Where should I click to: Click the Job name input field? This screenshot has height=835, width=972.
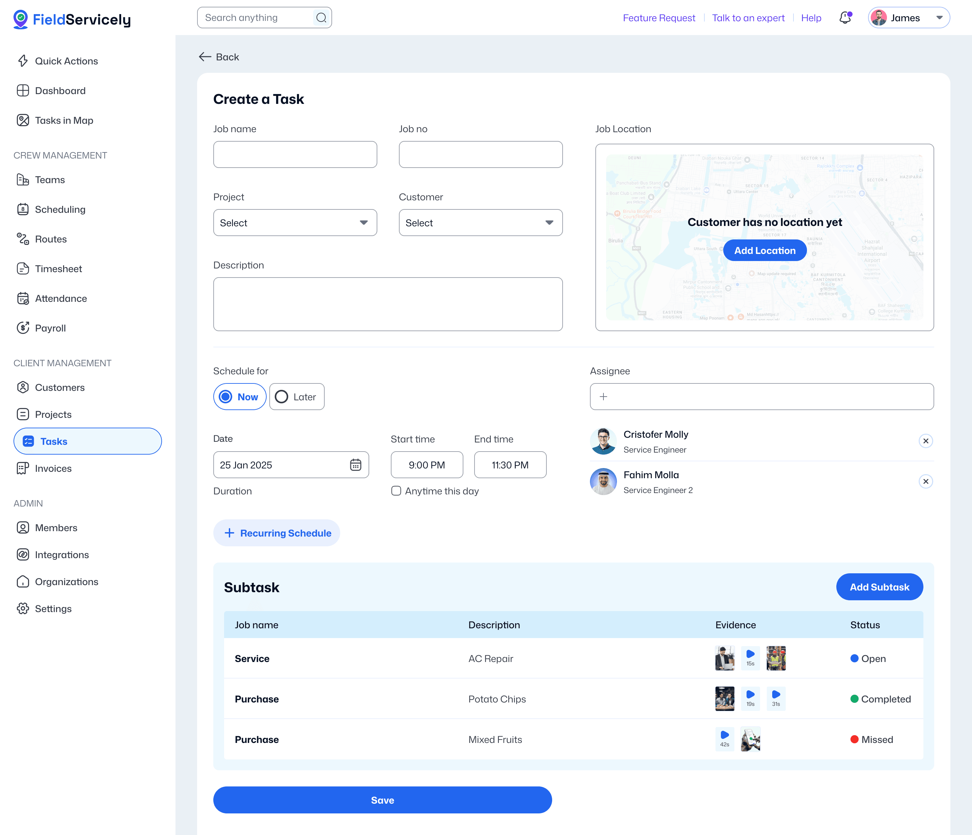(295, 155)
